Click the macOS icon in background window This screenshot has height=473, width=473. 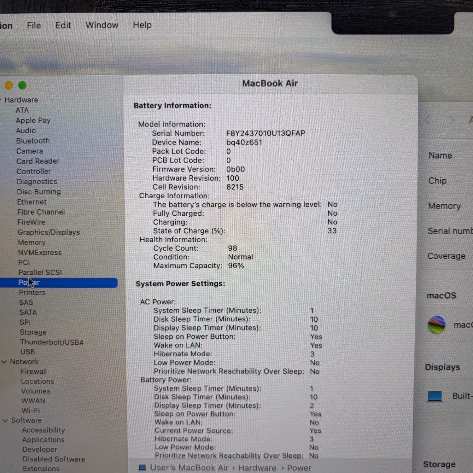pos(436,324)
